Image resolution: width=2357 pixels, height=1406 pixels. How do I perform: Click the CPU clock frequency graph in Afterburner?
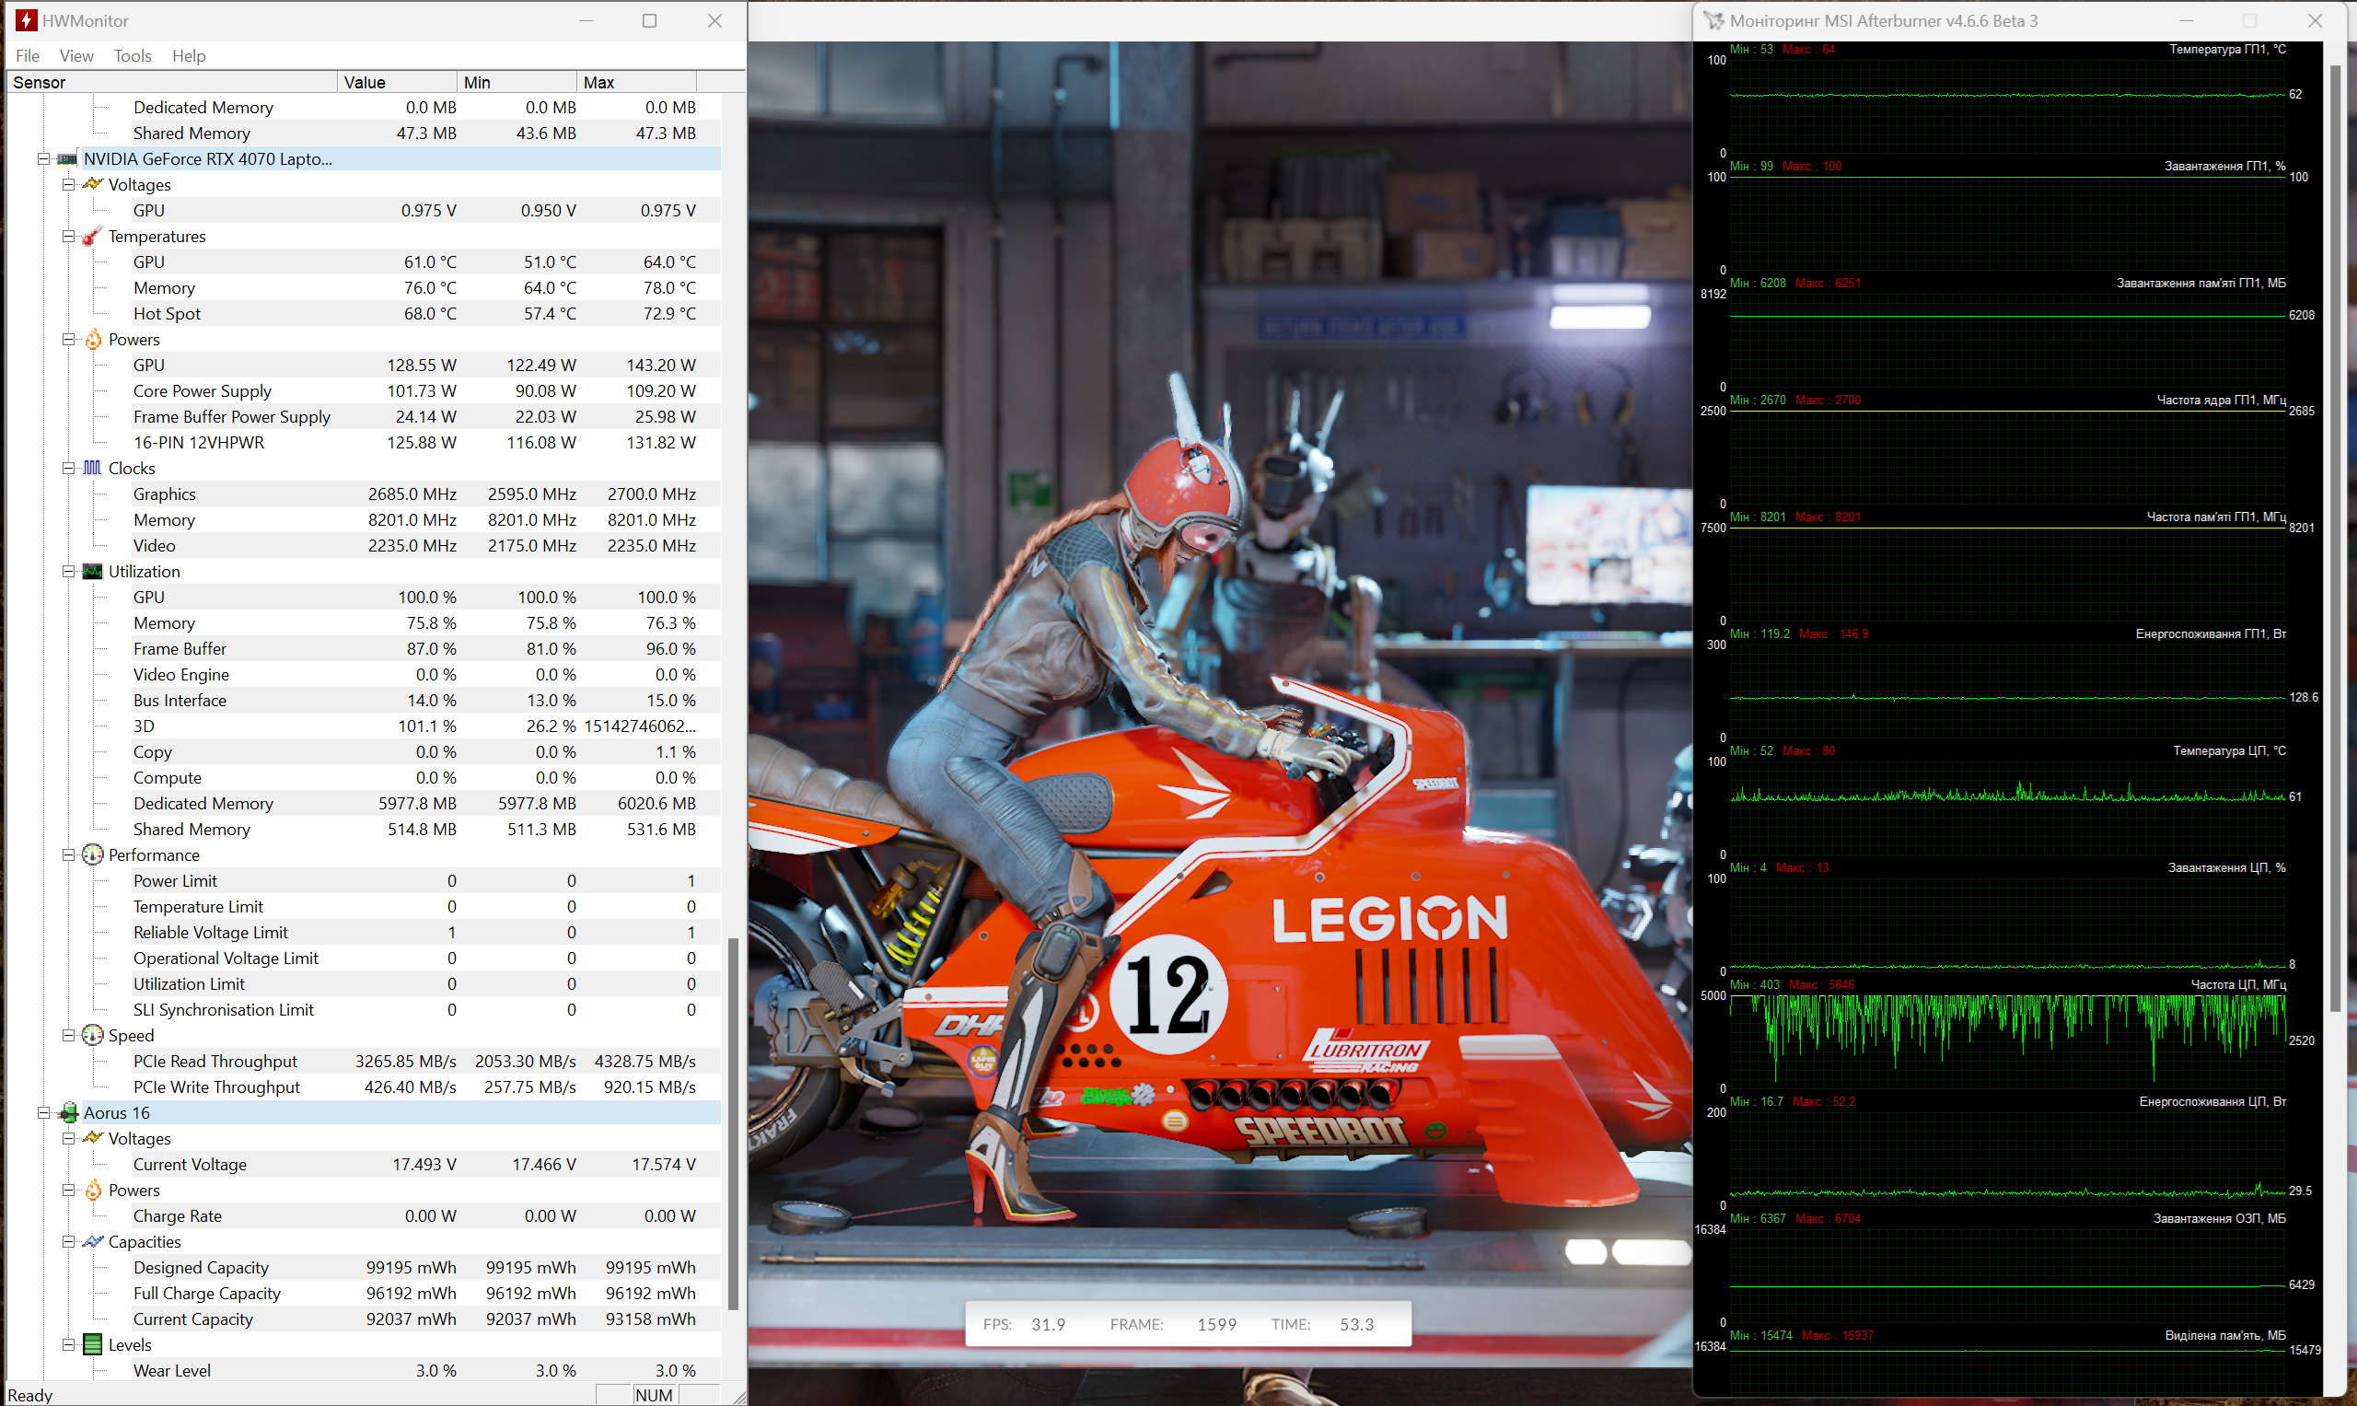point(2007,1041)
